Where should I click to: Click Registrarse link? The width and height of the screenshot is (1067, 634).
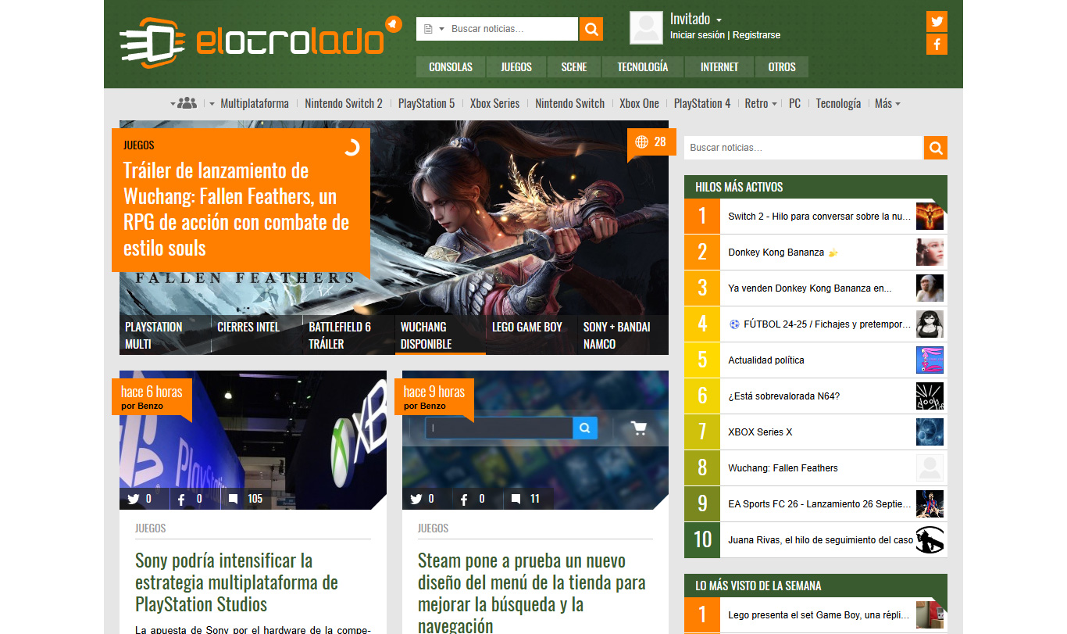point(756,35)
